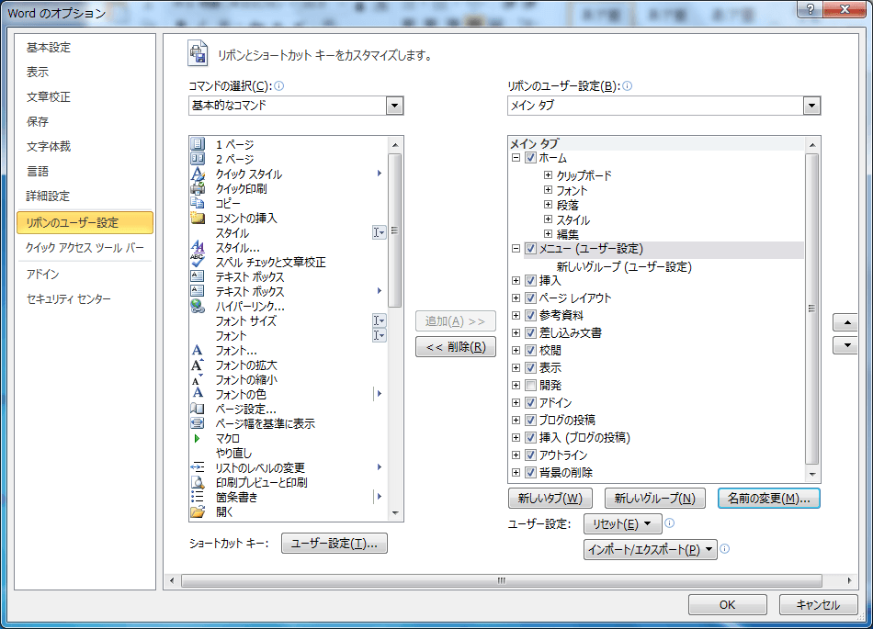Viewport: 873px width, 629px height.
Task: Open the インポート/エクスポート dropdown
Action: tap(651, 549)
